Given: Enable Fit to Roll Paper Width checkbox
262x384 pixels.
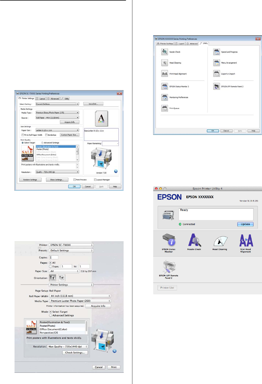Looking at the screenshot, I should point(22,135).
